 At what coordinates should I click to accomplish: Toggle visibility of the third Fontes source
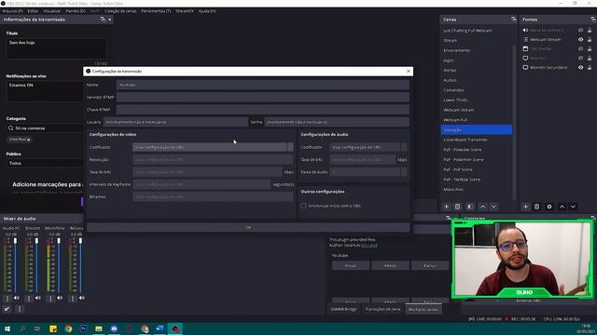click(x=580, y=48)
